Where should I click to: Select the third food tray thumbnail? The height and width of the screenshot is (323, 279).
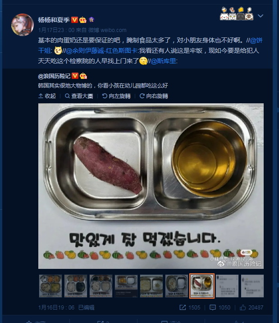click(x=101, y=286)
